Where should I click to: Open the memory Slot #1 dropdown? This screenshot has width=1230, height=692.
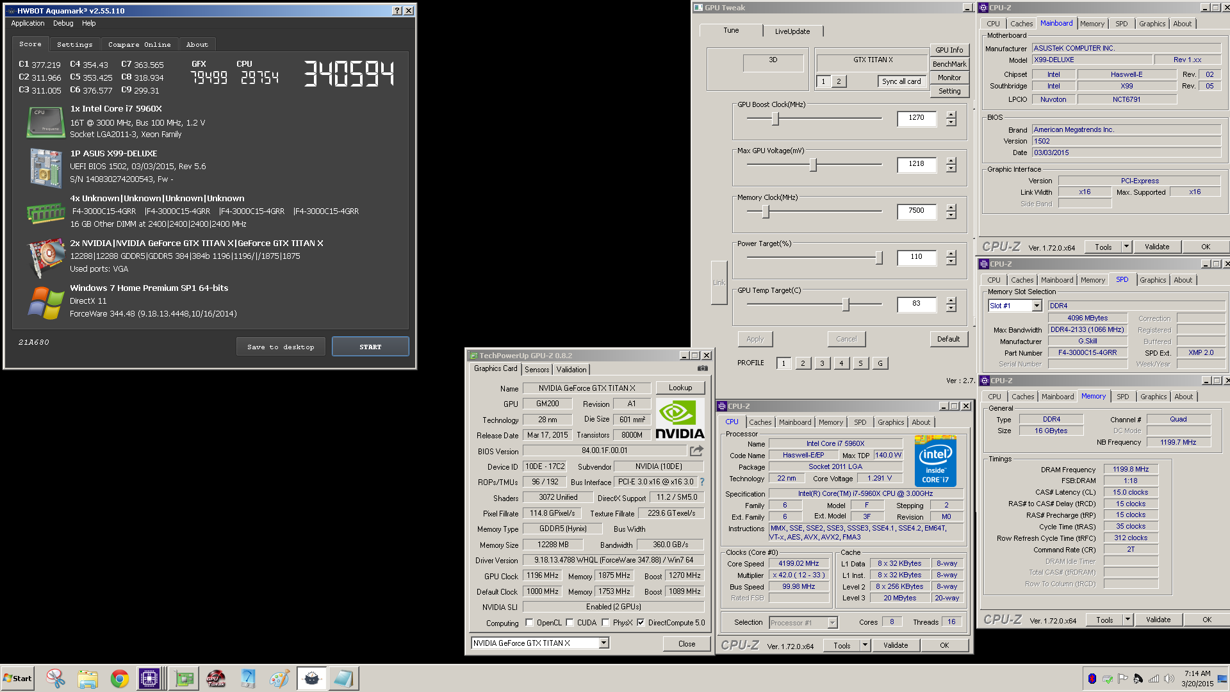point(1037,306)
